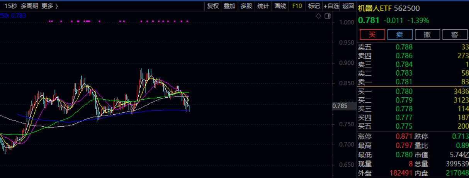Open the 多周期 multi-period view

click(x=29, y=6)
